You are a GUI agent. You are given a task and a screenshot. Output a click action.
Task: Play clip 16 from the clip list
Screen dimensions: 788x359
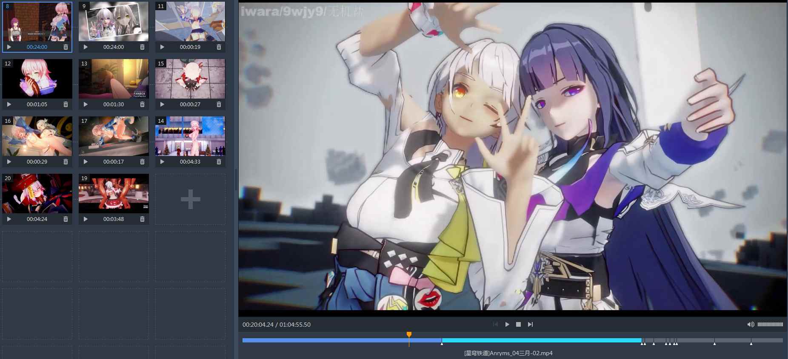[x=9, y=162]
